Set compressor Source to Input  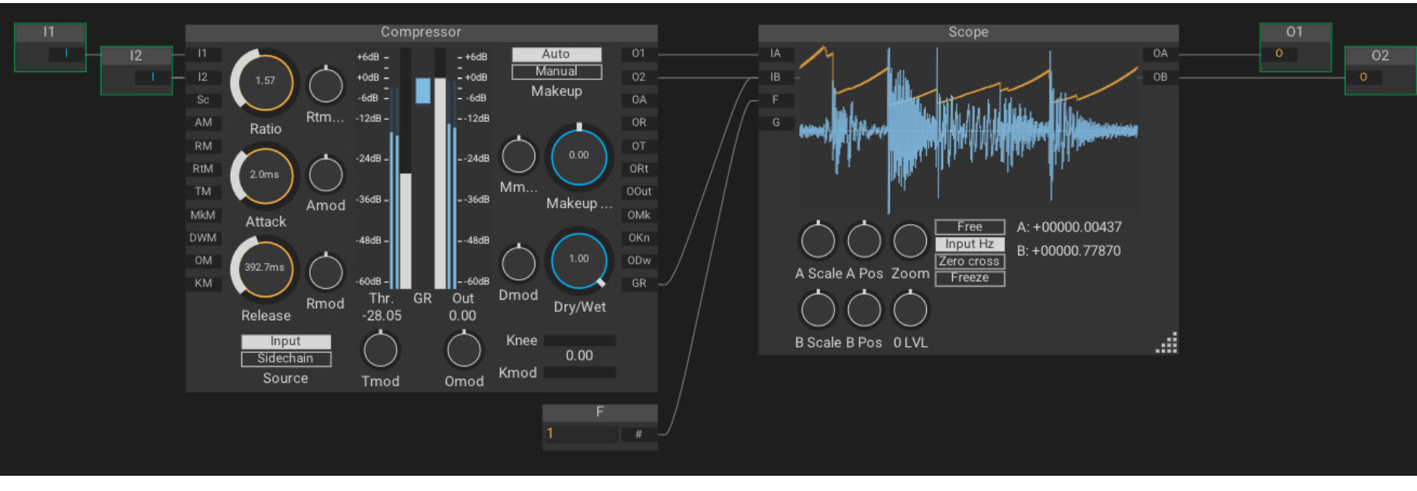[x=286, y=342]
